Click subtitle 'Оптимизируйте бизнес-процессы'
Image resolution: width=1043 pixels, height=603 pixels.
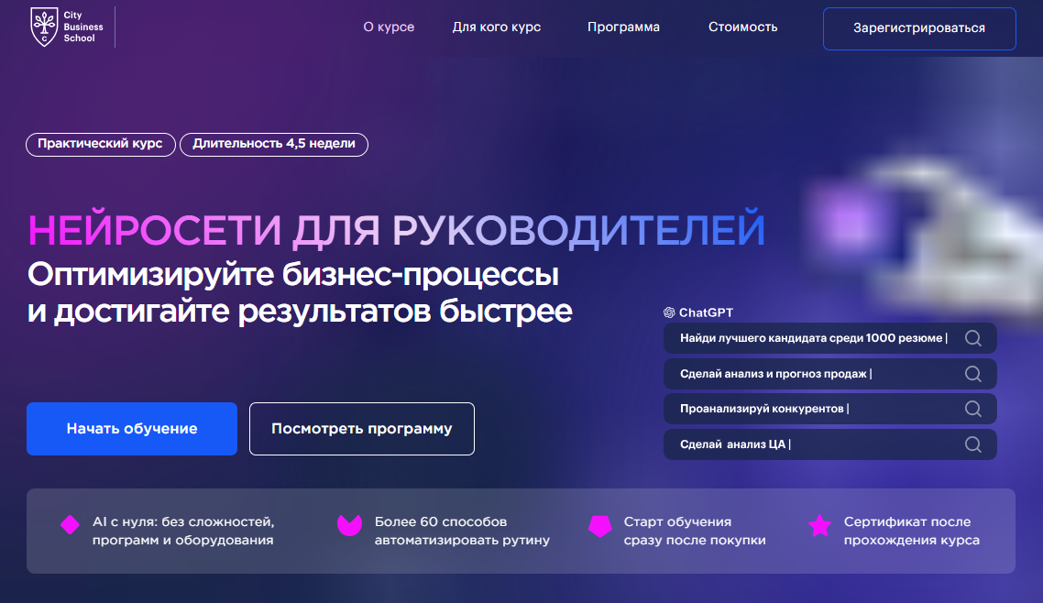click(x=293, y=274)
